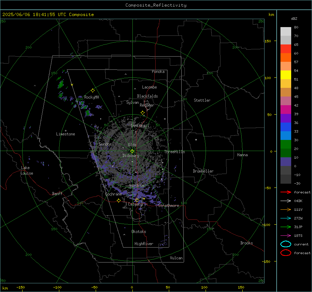The image size is (312, 292).
Task: Click the Limestone label
Action: coord(66,134)
